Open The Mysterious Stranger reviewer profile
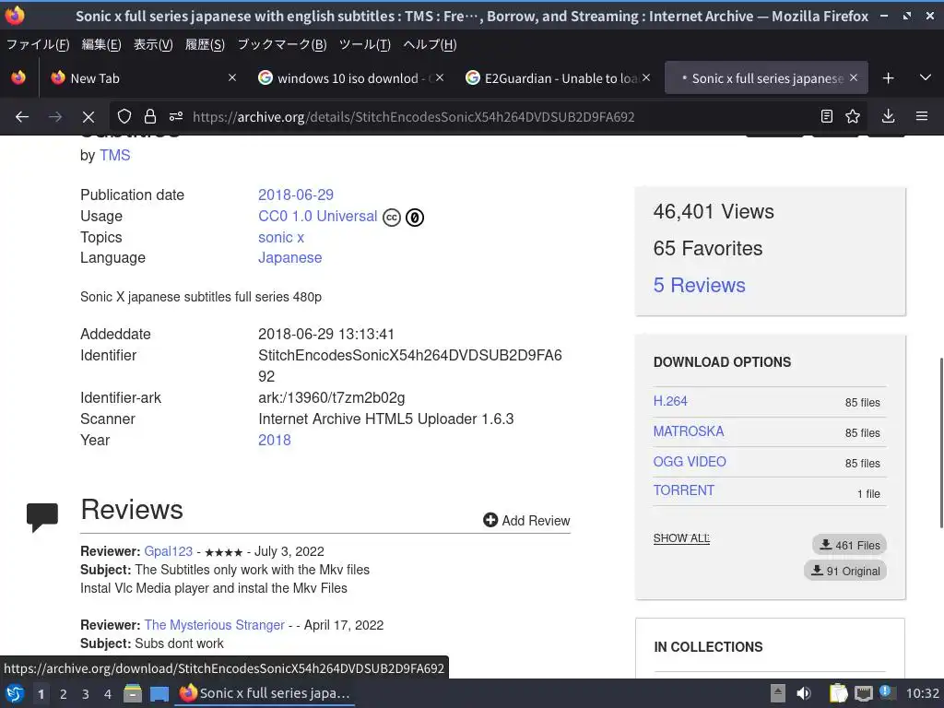Image resolution: width=944 pixels, height=708 pixels. (x=214, y=625)
